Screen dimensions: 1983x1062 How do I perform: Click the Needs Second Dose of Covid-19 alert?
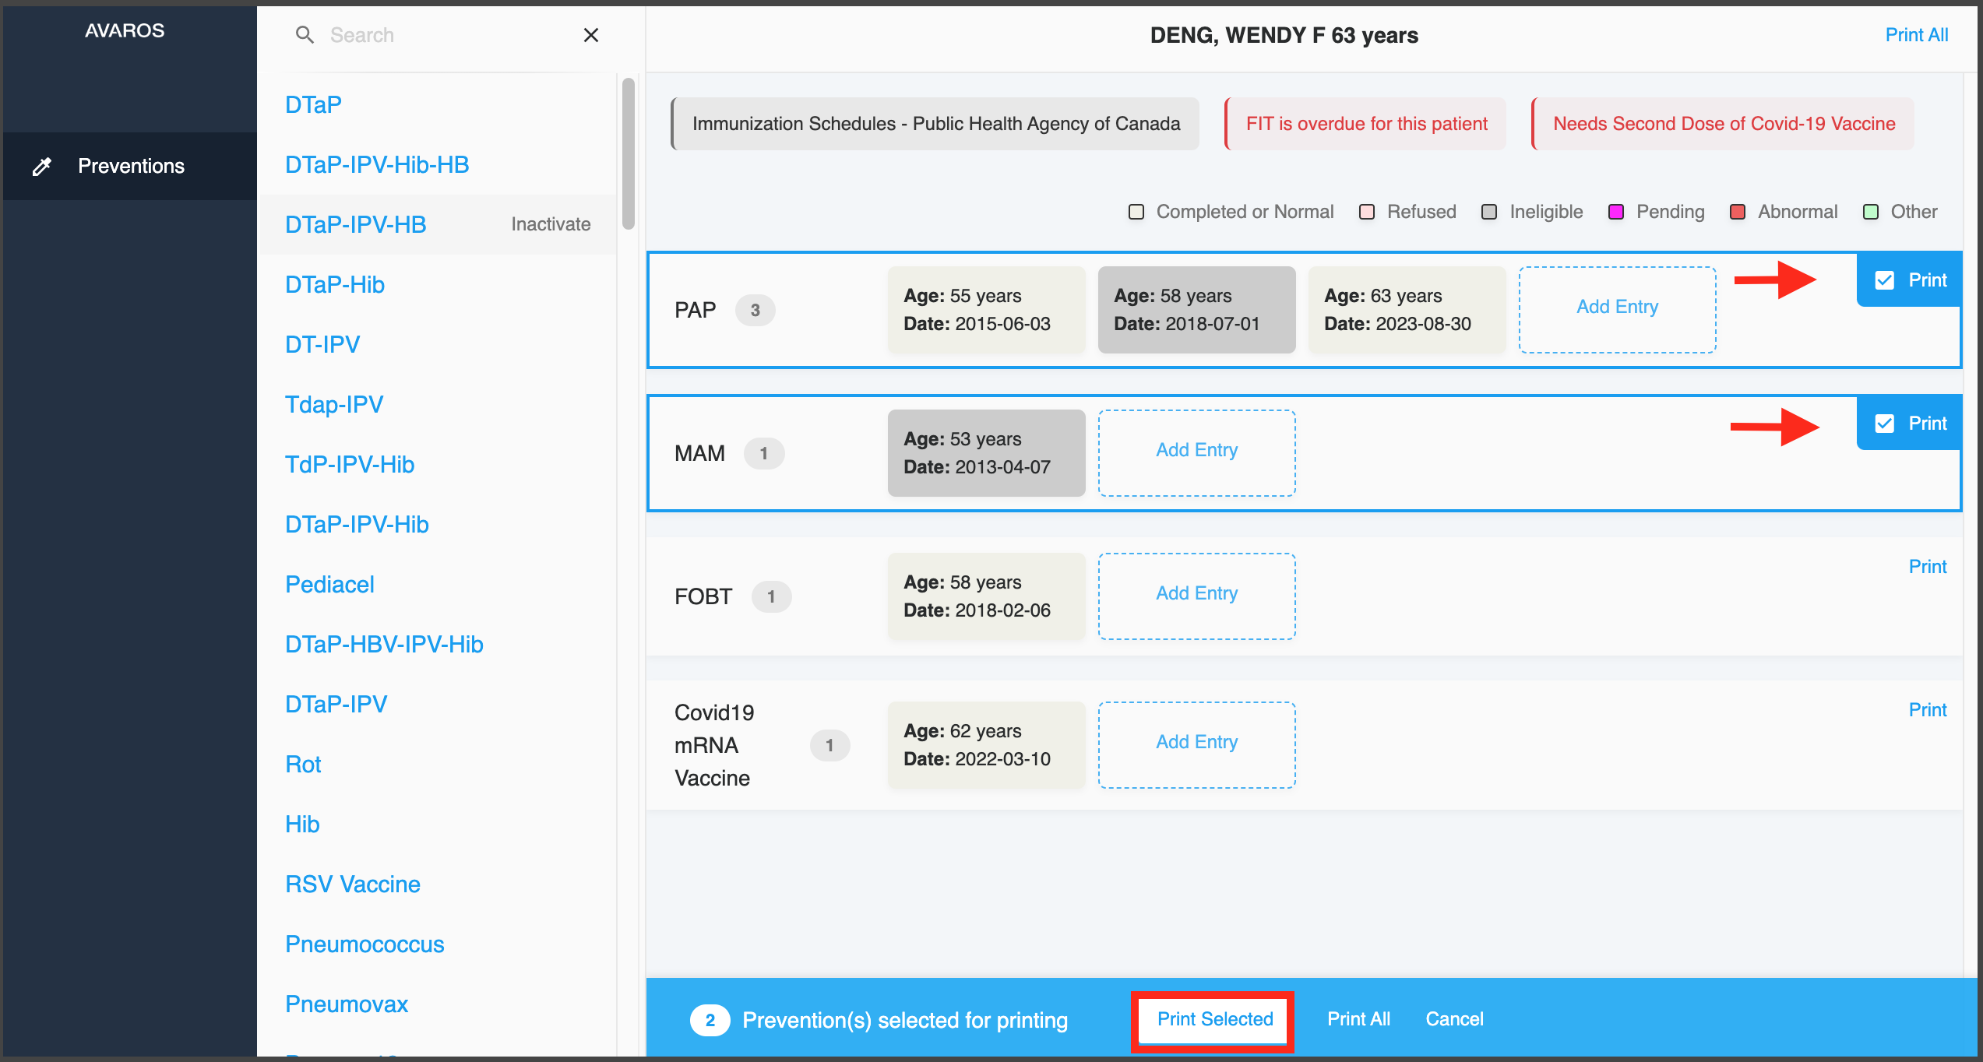pos(1723,124)
